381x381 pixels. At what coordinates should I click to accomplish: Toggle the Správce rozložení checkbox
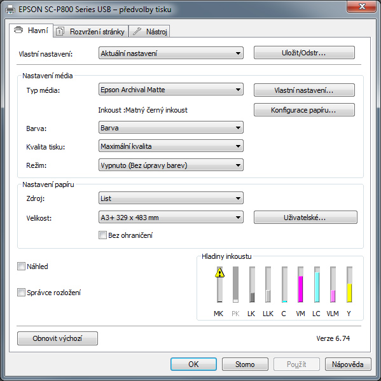pos(21,293)
